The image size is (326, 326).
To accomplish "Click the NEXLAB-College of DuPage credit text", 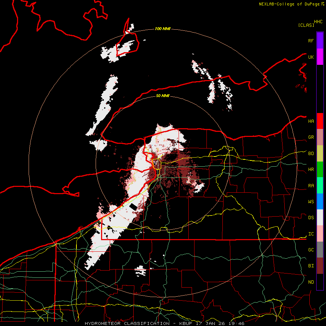I will pos(289,4).
